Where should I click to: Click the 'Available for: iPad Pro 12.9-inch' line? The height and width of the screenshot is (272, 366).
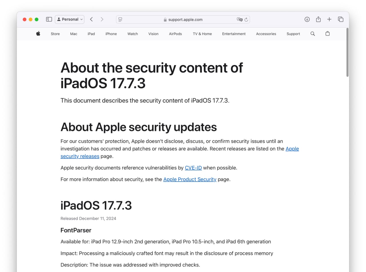coord(166,242)
